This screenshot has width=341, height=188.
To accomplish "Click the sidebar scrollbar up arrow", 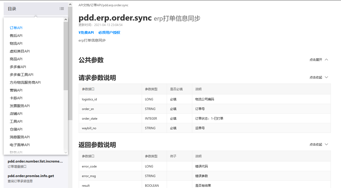I will (70, 4).
